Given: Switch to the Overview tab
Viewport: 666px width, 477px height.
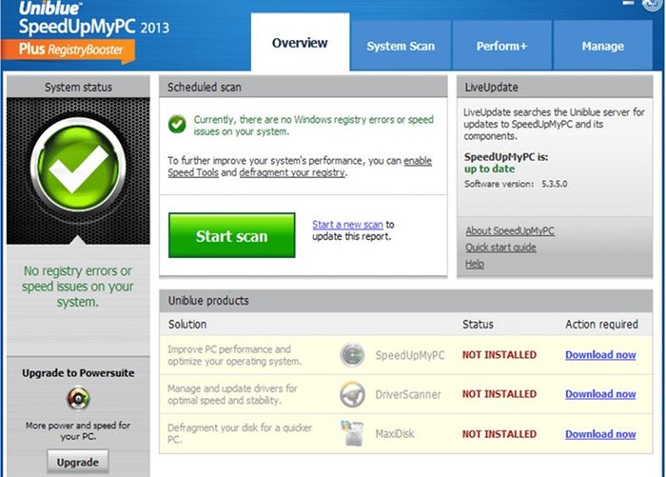Looking at the screenshot, I should 300,43.
